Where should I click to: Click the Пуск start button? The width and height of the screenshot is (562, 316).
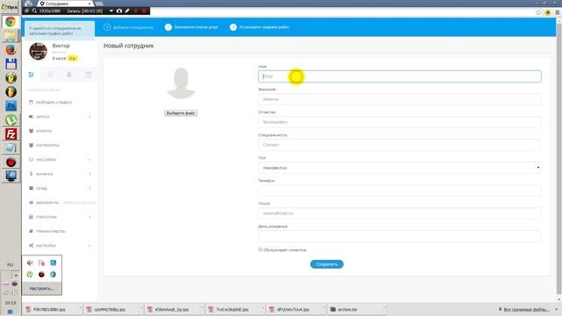[x=10, y=7]
